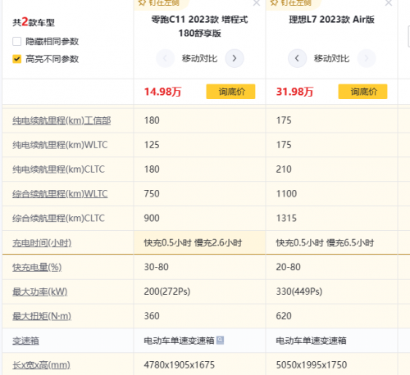410x375 pixels.
Task: Open 最大扭矩(N·m) parameter explanation
Action: pyautogui.click(x=42, y=316)
